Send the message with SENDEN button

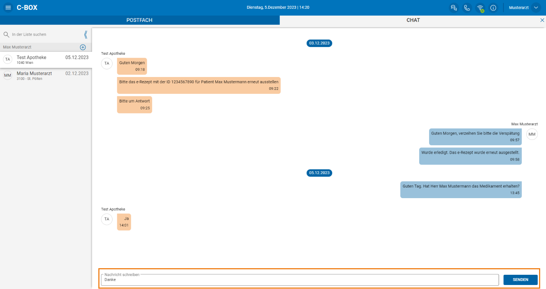click(521, 280)
